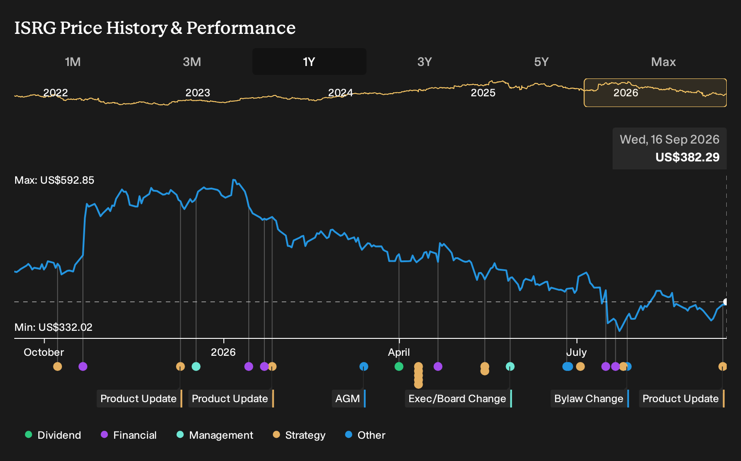Open the second Product Update event label
Screen dimensions: 741x461
(231, 399)
